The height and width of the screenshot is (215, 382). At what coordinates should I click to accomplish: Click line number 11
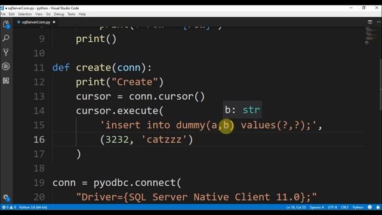point(39,67)
